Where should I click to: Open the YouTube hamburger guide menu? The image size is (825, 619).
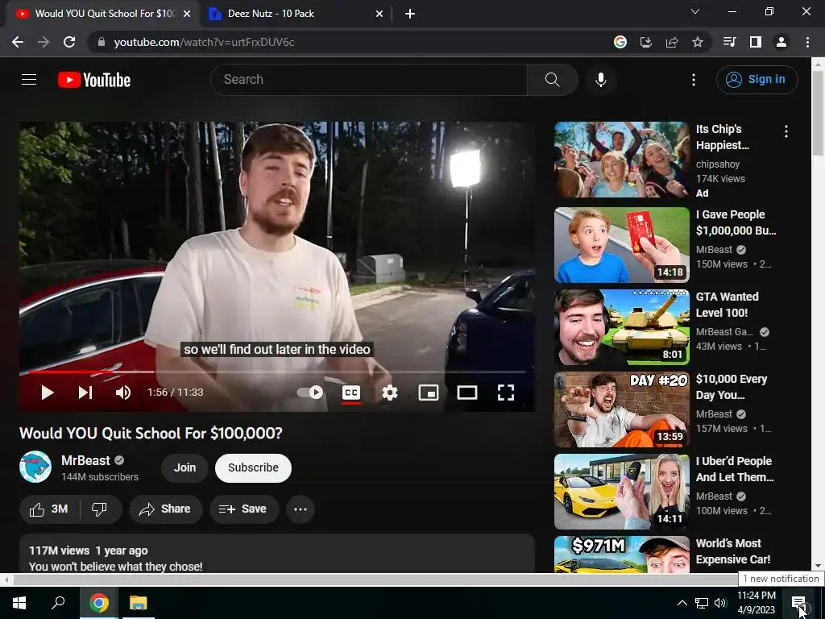tap(29, 80)
